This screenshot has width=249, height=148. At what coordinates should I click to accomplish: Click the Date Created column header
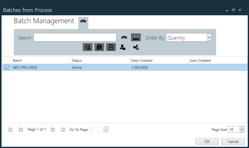tap(159, 61)
